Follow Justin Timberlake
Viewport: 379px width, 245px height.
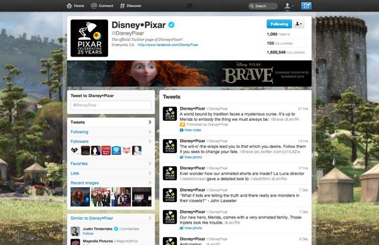click(88, 234)
